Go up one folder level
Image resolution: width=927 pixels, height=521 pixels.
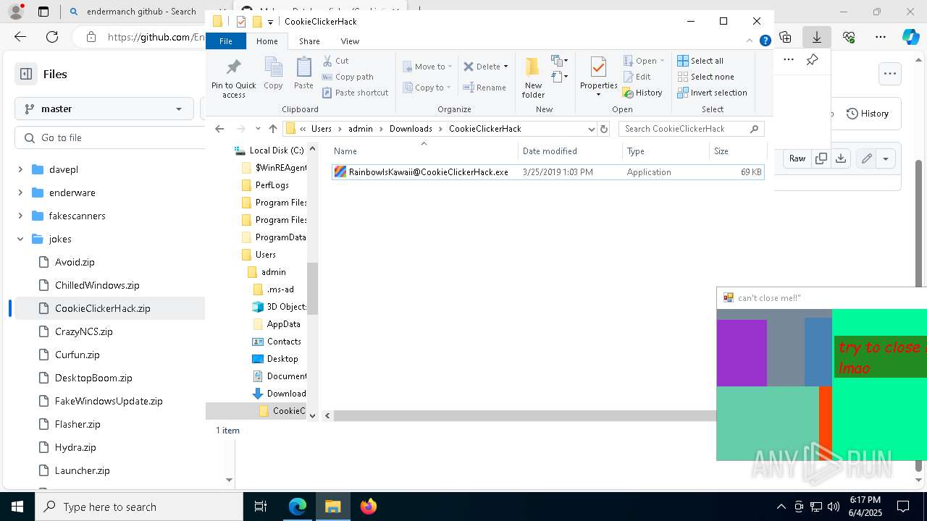(272, 129)
